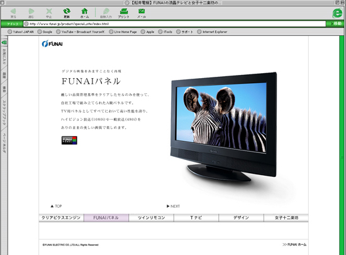Select the ツインリモコン tab
Viewport: 346px width, 255px height.
pyautogui.click(x=151, y=218)
